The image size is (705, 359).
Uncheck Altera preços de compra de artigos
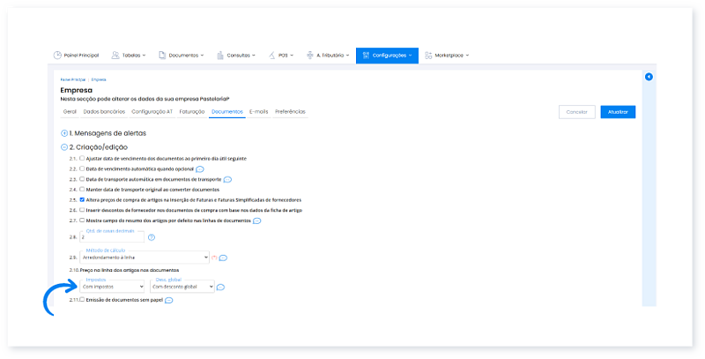(x=82, y=200)
